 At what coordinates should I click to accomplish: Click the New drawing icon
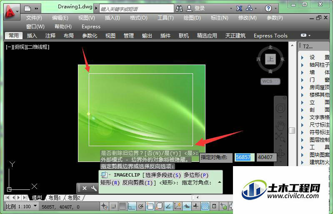coord(28,8)
